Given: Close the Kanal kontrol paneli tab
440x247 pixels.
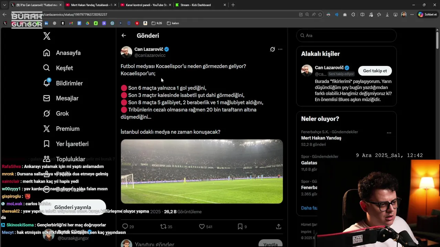Looking at the screenshot, I should coord(170,5).
